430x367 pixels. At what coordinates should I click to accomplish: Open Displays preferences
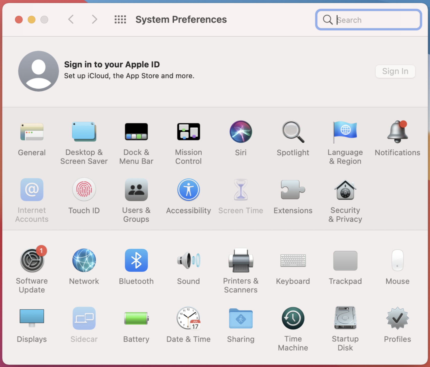[32, 318]
